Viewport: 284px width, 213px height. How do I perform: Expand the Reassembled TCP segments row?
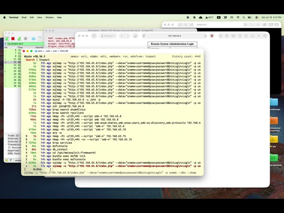point(6,148)
